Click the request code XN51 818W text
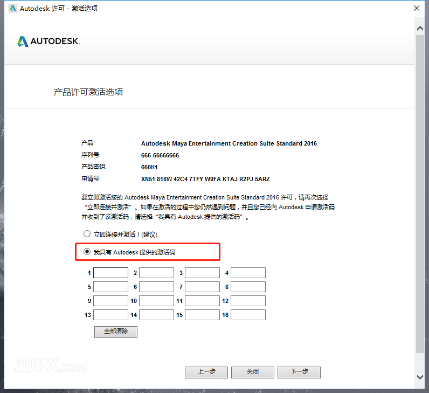 tap(205, 179)
